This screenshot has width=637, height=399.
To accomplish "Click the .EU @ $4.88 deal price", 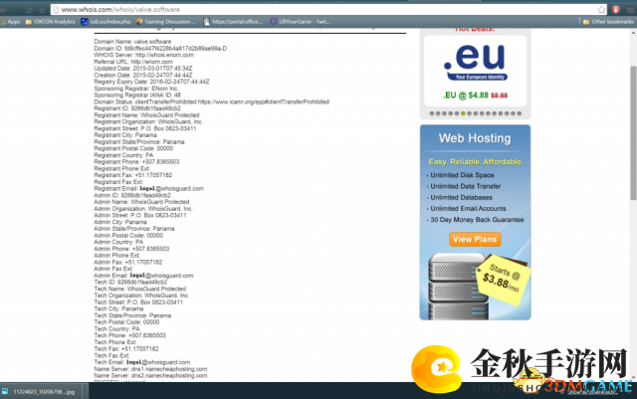I will click(475, 96).
